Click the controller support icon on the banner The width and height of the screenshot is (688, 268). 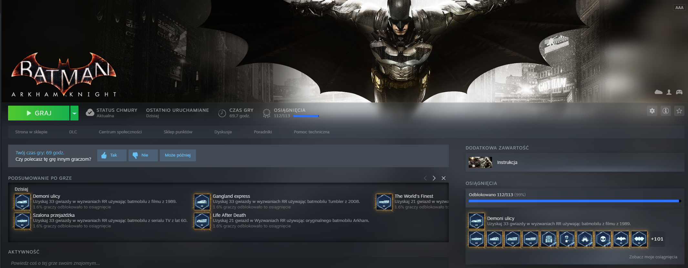pyautogui.click(x=679, y=92)
